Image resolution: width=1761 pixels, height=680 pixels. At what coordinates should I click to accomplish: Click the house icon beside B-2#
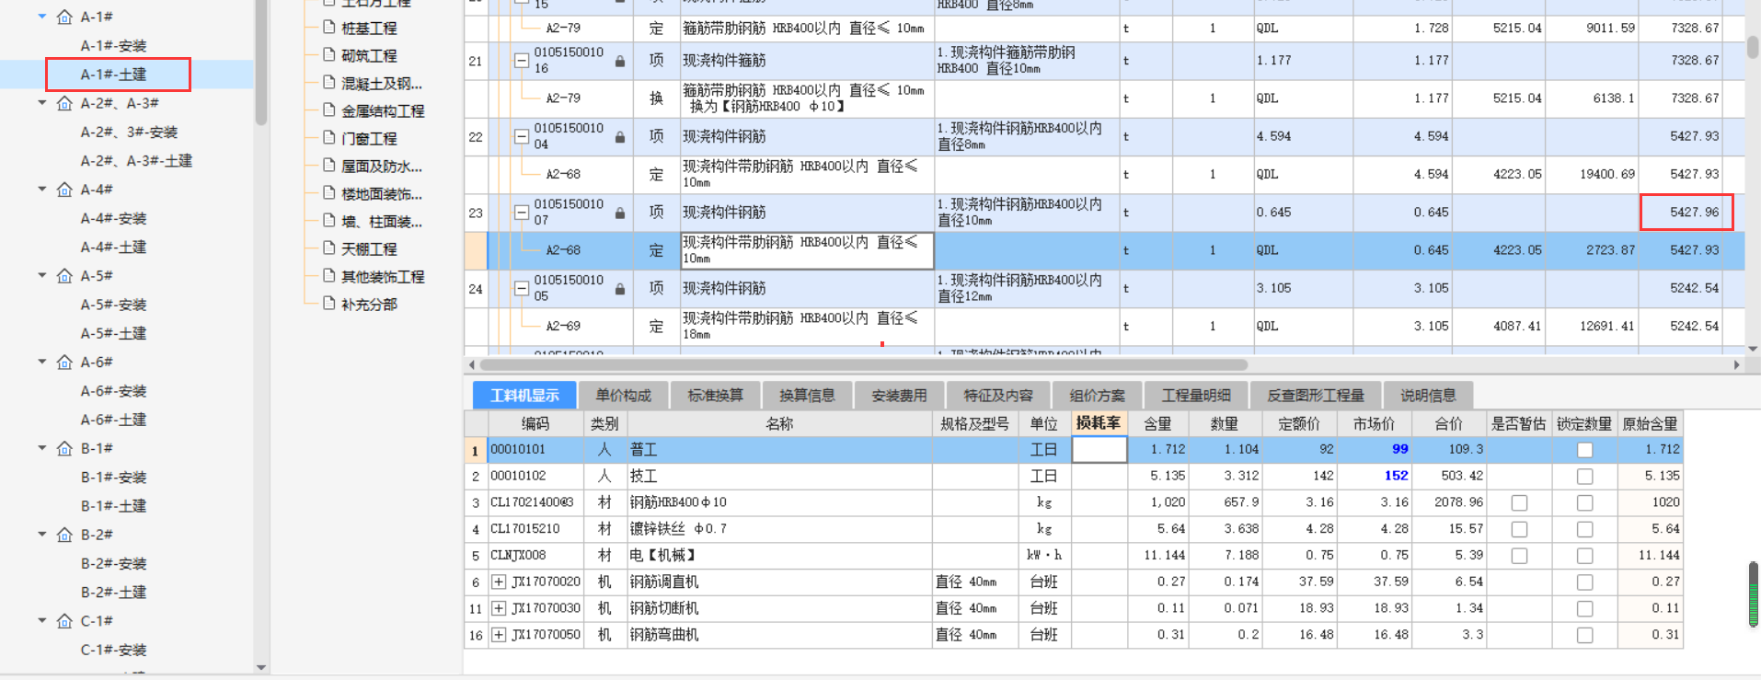(x=64, y=535)
